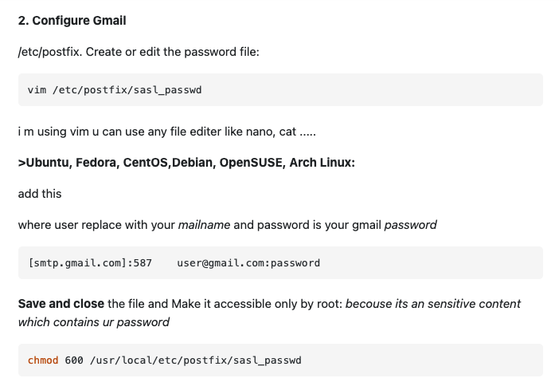
Task: Click the italic word 'mailname'
Action: (205, 225)
